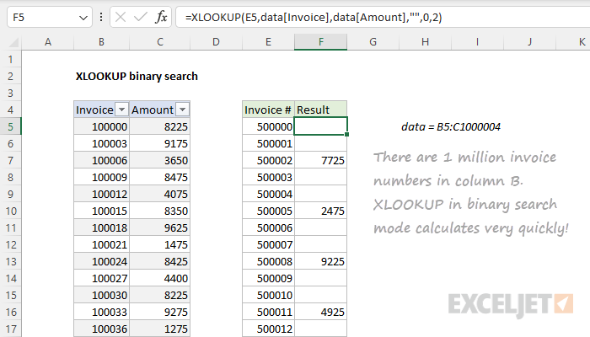Select amount cell 9625

160,228
